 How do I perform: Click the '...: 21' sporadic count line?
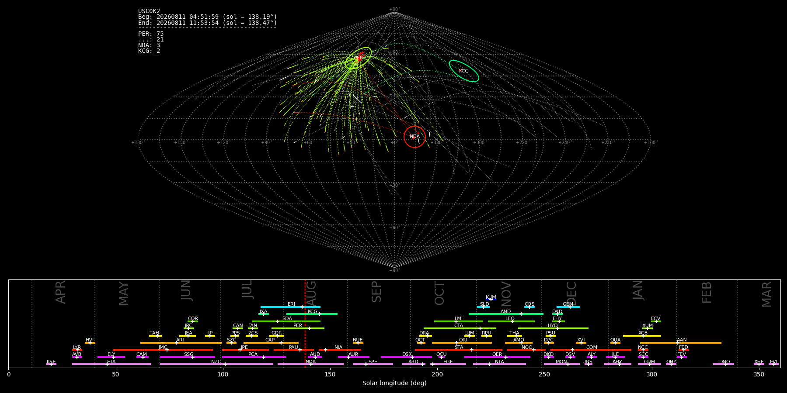tap(151, 39)
